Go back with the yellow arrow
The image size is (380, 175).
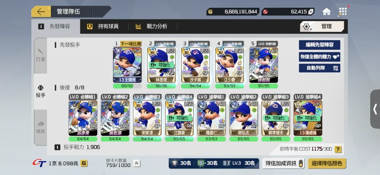tap(41, 12)
